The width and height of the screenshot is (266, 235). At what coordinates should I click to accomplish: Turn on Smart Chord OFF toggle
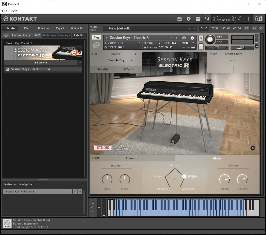point(213,54)
